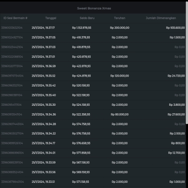Click balance Rp 520.158,93
188x188 pixels.
tap(81, 86)
